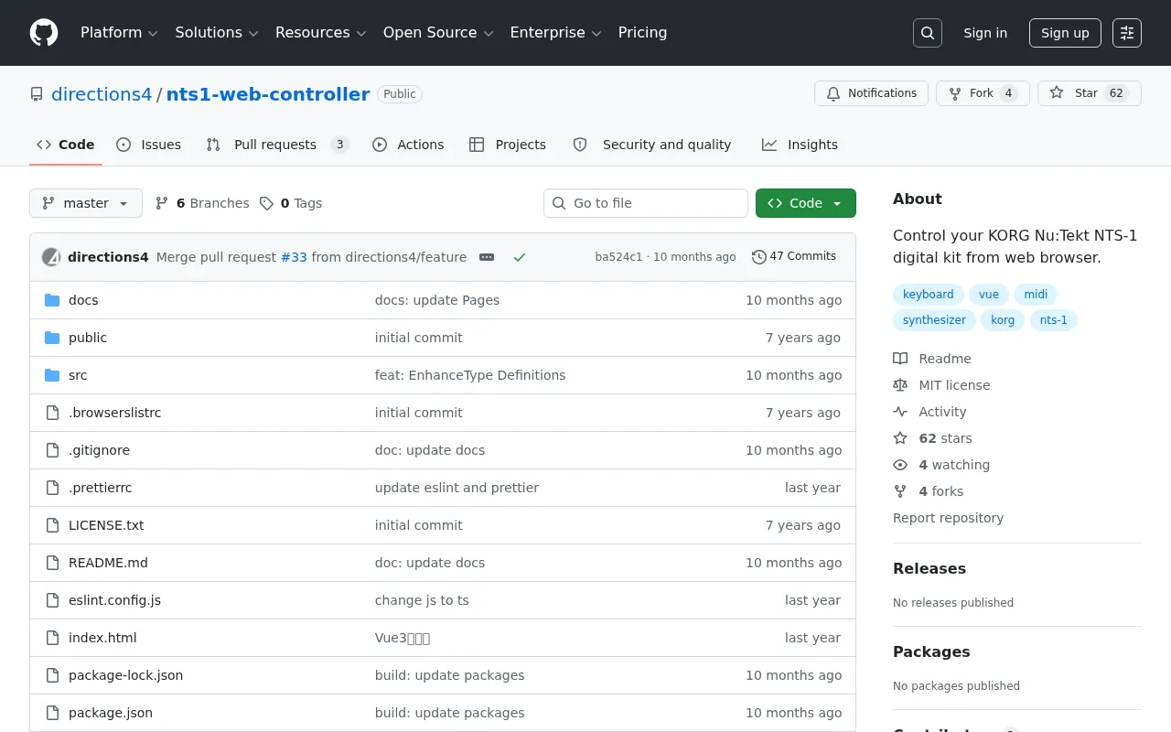Open the Insights tab
1171x732 pixels.
click(800, 145)
